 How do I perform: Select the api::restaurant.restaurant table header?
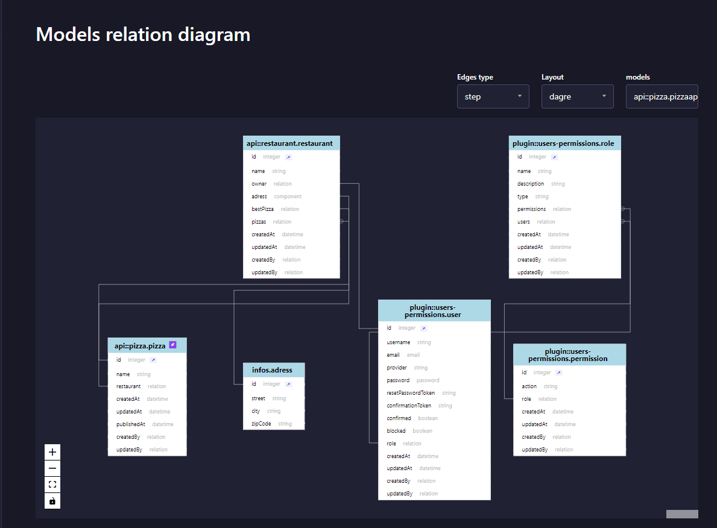[x=290, y=143]
